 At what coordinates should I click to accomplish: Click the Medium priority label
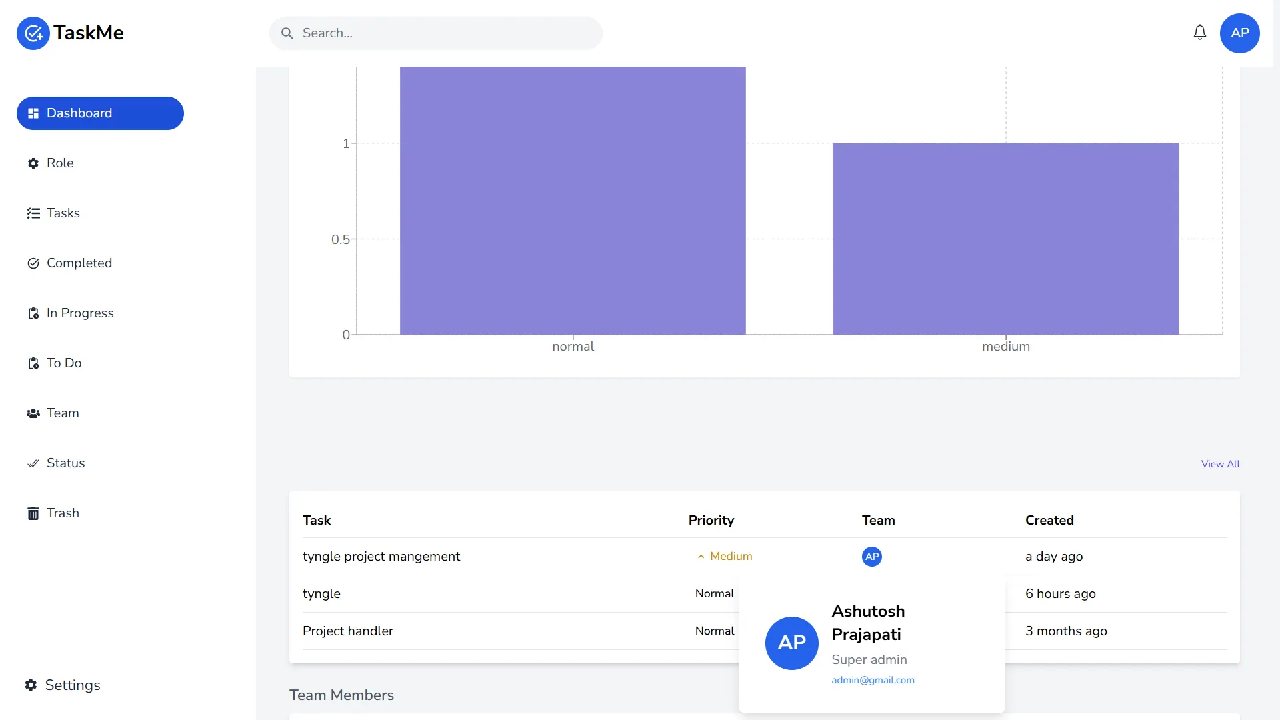point(731,557)
